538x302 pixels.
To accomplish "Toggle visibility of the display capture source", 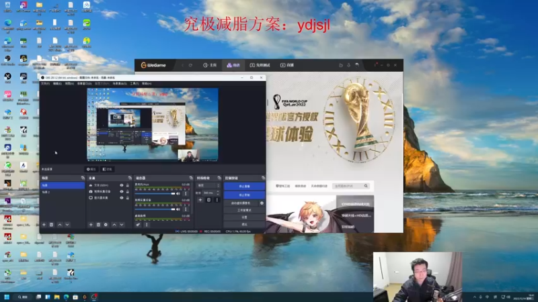I will [122, 197].
